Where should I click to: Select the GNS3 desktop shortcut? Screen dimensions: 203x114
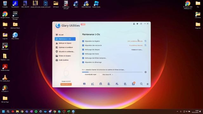(x=76, y=4)
